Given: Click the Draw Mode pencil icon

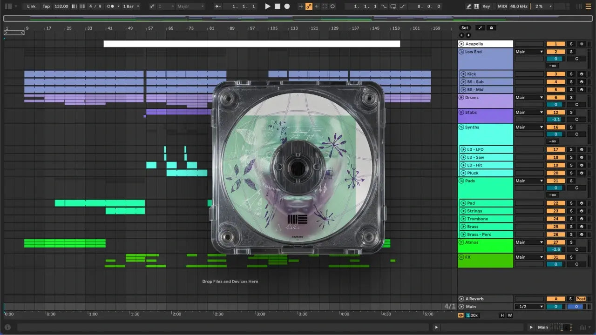Looking at the screenshot, I should point(468,7).
